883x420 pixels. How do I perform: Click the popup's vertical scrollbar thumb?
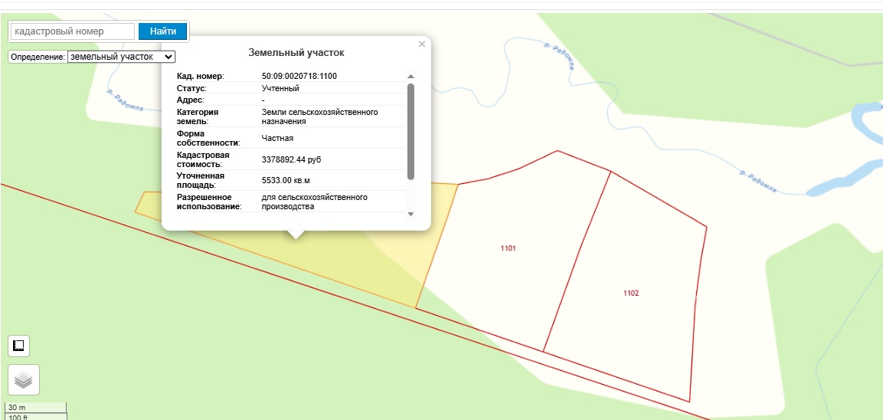tap(410, 130)
